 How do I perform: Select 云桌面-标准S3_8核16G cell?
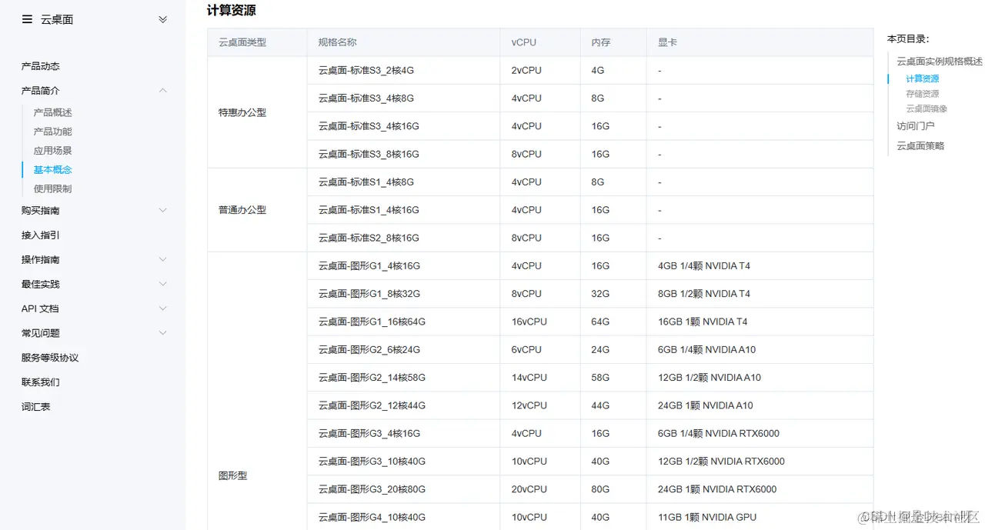pos(404,154)
